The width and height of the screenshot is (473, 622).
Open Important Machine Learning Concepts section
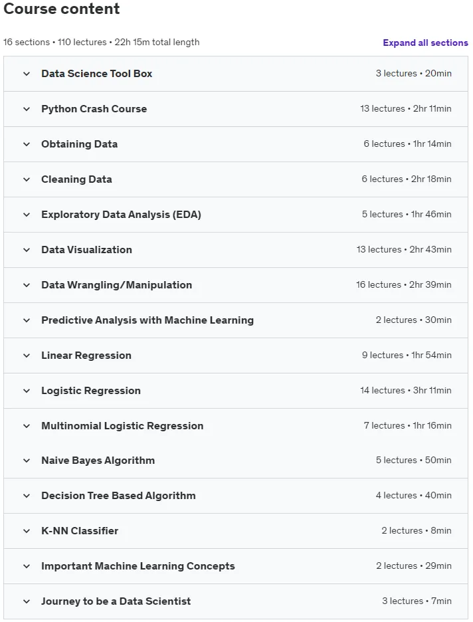(138, 566)
